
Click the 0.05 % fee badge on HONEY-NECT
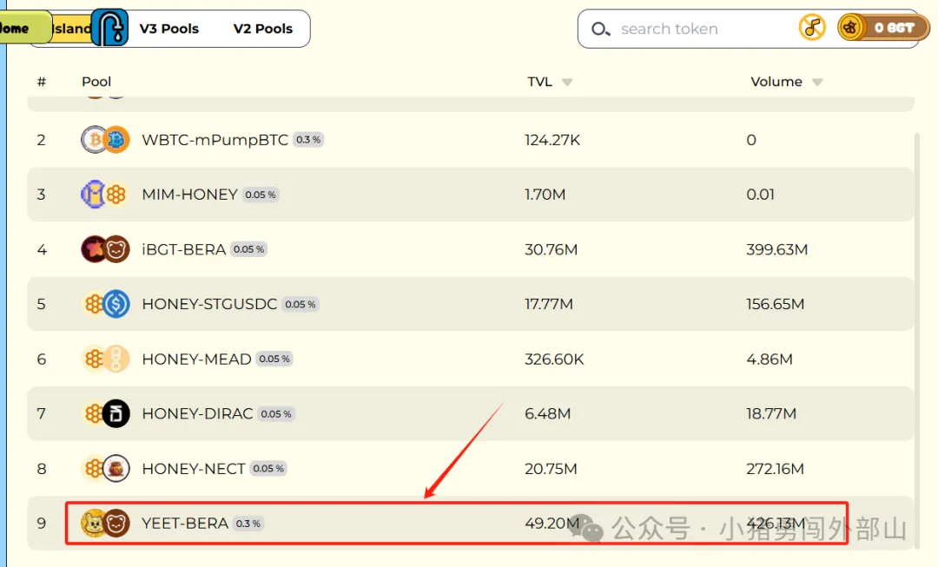[x=268, y=468]
